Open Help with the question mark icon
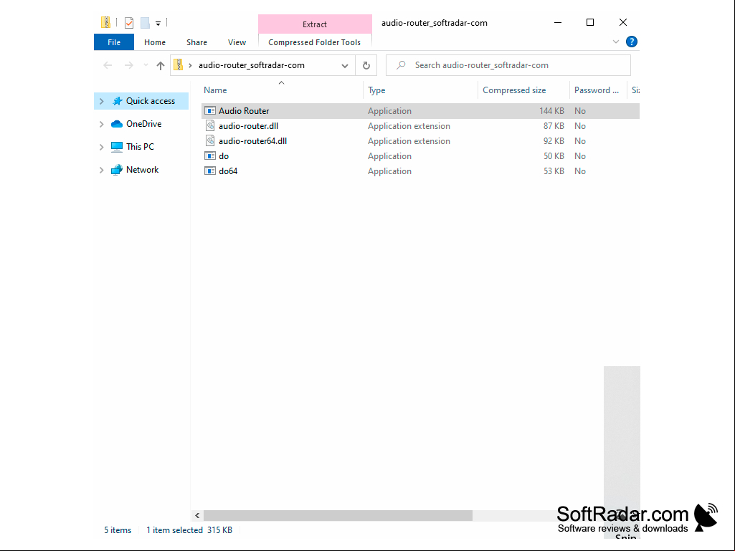 (632, 42)
